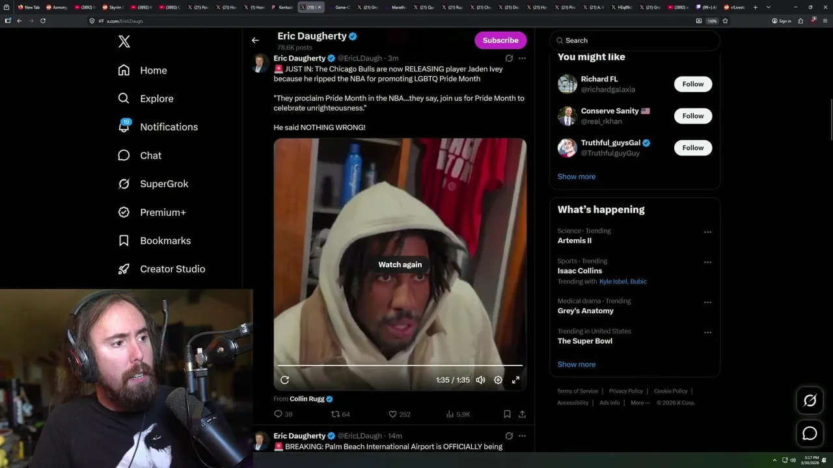This screenshot has width=833, height=468.
Task: Follow Truthful_guysGal
Action: pos(693,148)
